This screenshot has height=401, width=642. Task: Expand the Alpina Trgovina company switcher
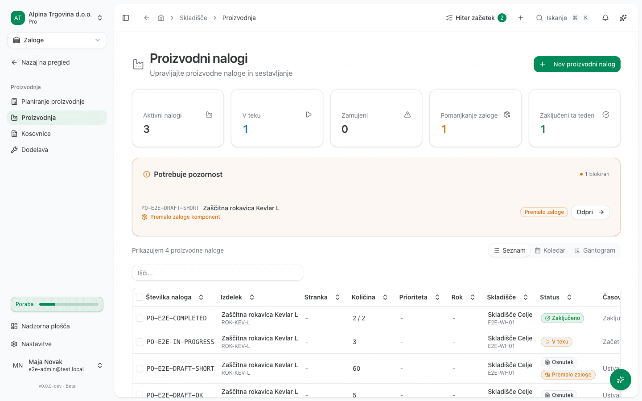(57, 18)
